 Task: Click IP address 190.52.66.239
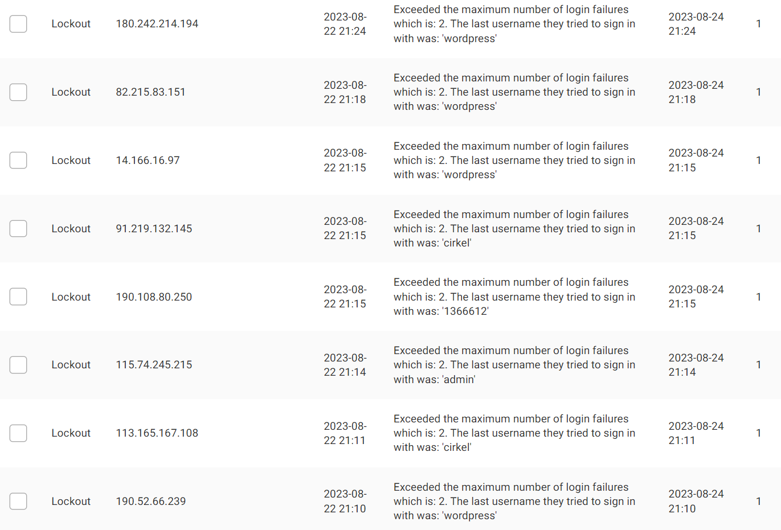pyautogui.click(x=151, y=502)
